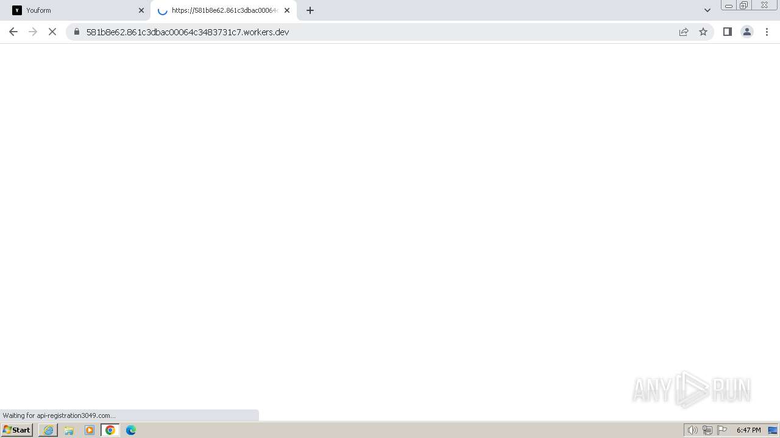The image size is (780, 438).
Task: Restore down the Chrome window
Action: coord(744,5)
